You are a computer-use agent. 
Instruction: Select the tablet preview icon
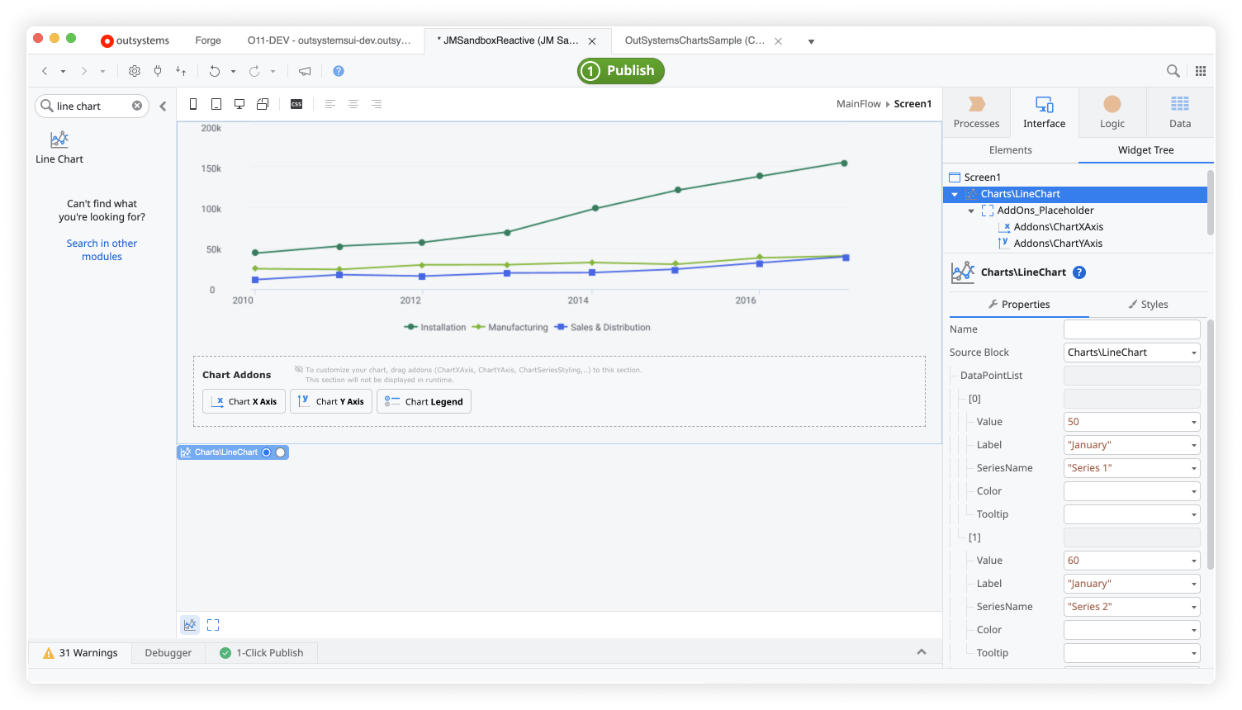pyautogui.click(x=216, y=103)
